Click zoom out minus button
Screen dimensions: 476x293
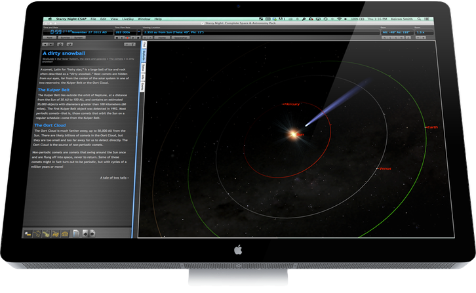(418, 37)
